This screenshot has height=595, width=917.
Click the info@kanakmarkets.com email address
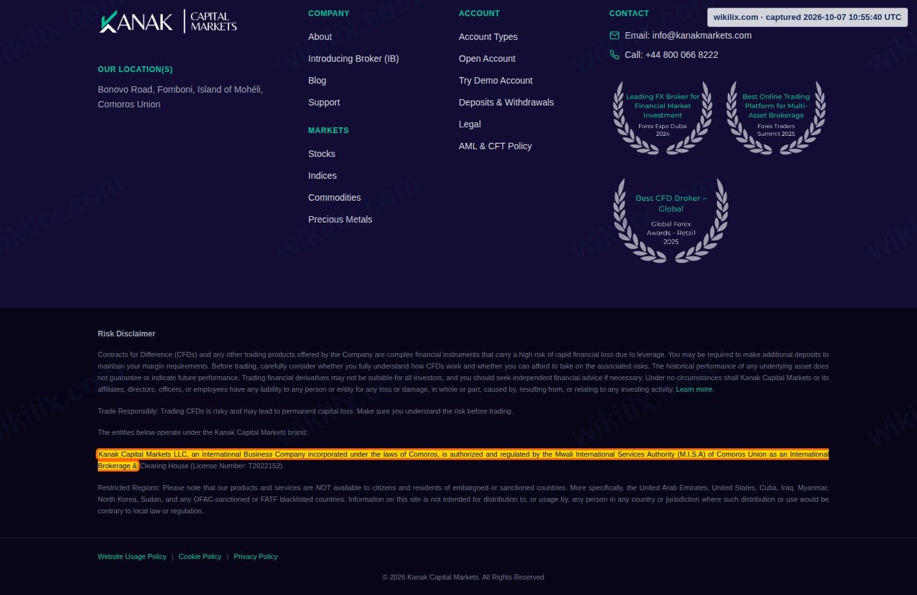tap(701, 35)
